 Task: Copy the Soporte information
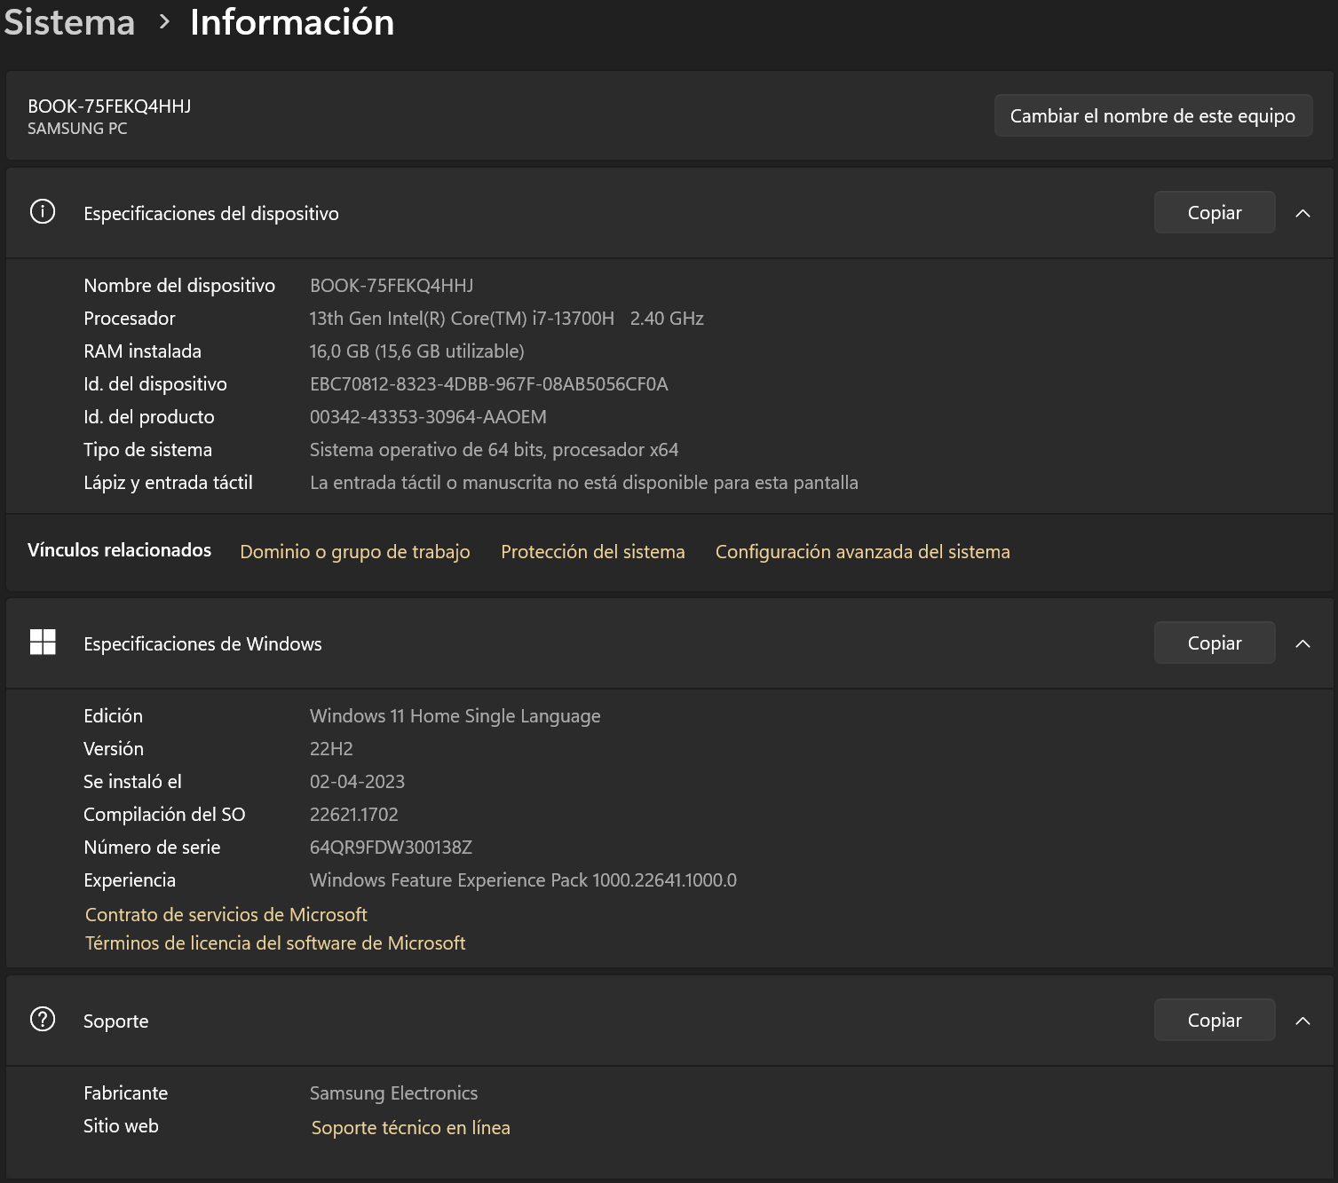click(x=1214, y=1021)
